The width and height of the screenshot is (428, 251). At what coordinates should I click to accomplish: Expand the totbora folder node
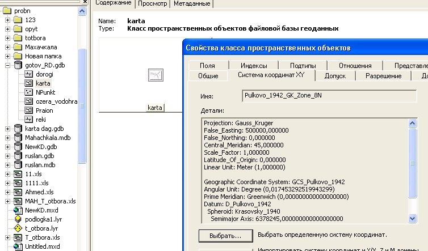coord(7,38)
